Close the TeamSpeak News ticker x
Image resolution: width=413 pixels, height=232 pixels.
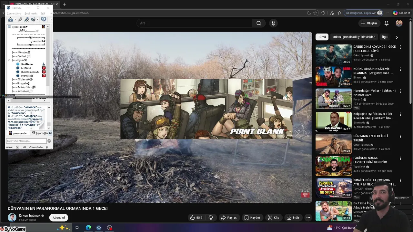pos(17,147)
